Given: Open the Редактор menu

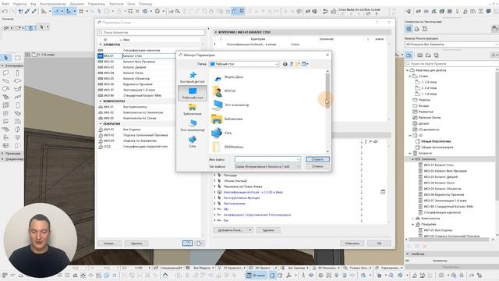Looking at the screenshot, I should 19,4.
